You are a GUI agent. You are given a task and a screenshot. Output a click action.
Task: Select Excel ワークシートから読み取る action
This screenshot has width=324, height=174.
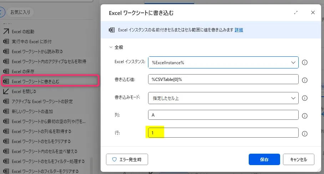click(37, 51)
